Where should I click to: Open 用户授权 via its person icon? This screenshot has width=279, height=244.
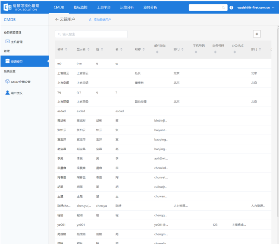[x=8, y=93]
